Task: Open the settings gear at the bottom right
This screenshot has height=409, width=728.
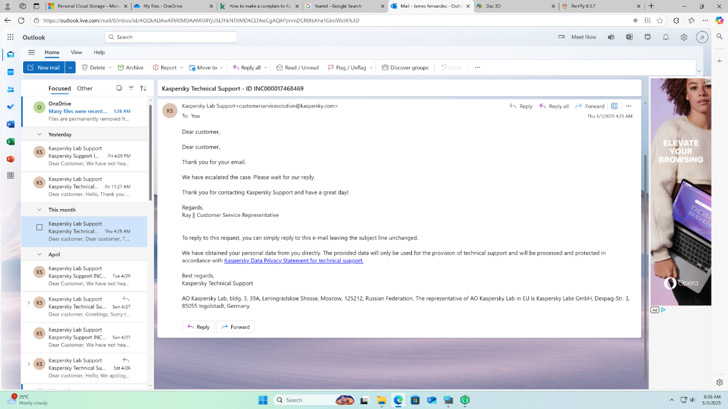Action: 720,382
